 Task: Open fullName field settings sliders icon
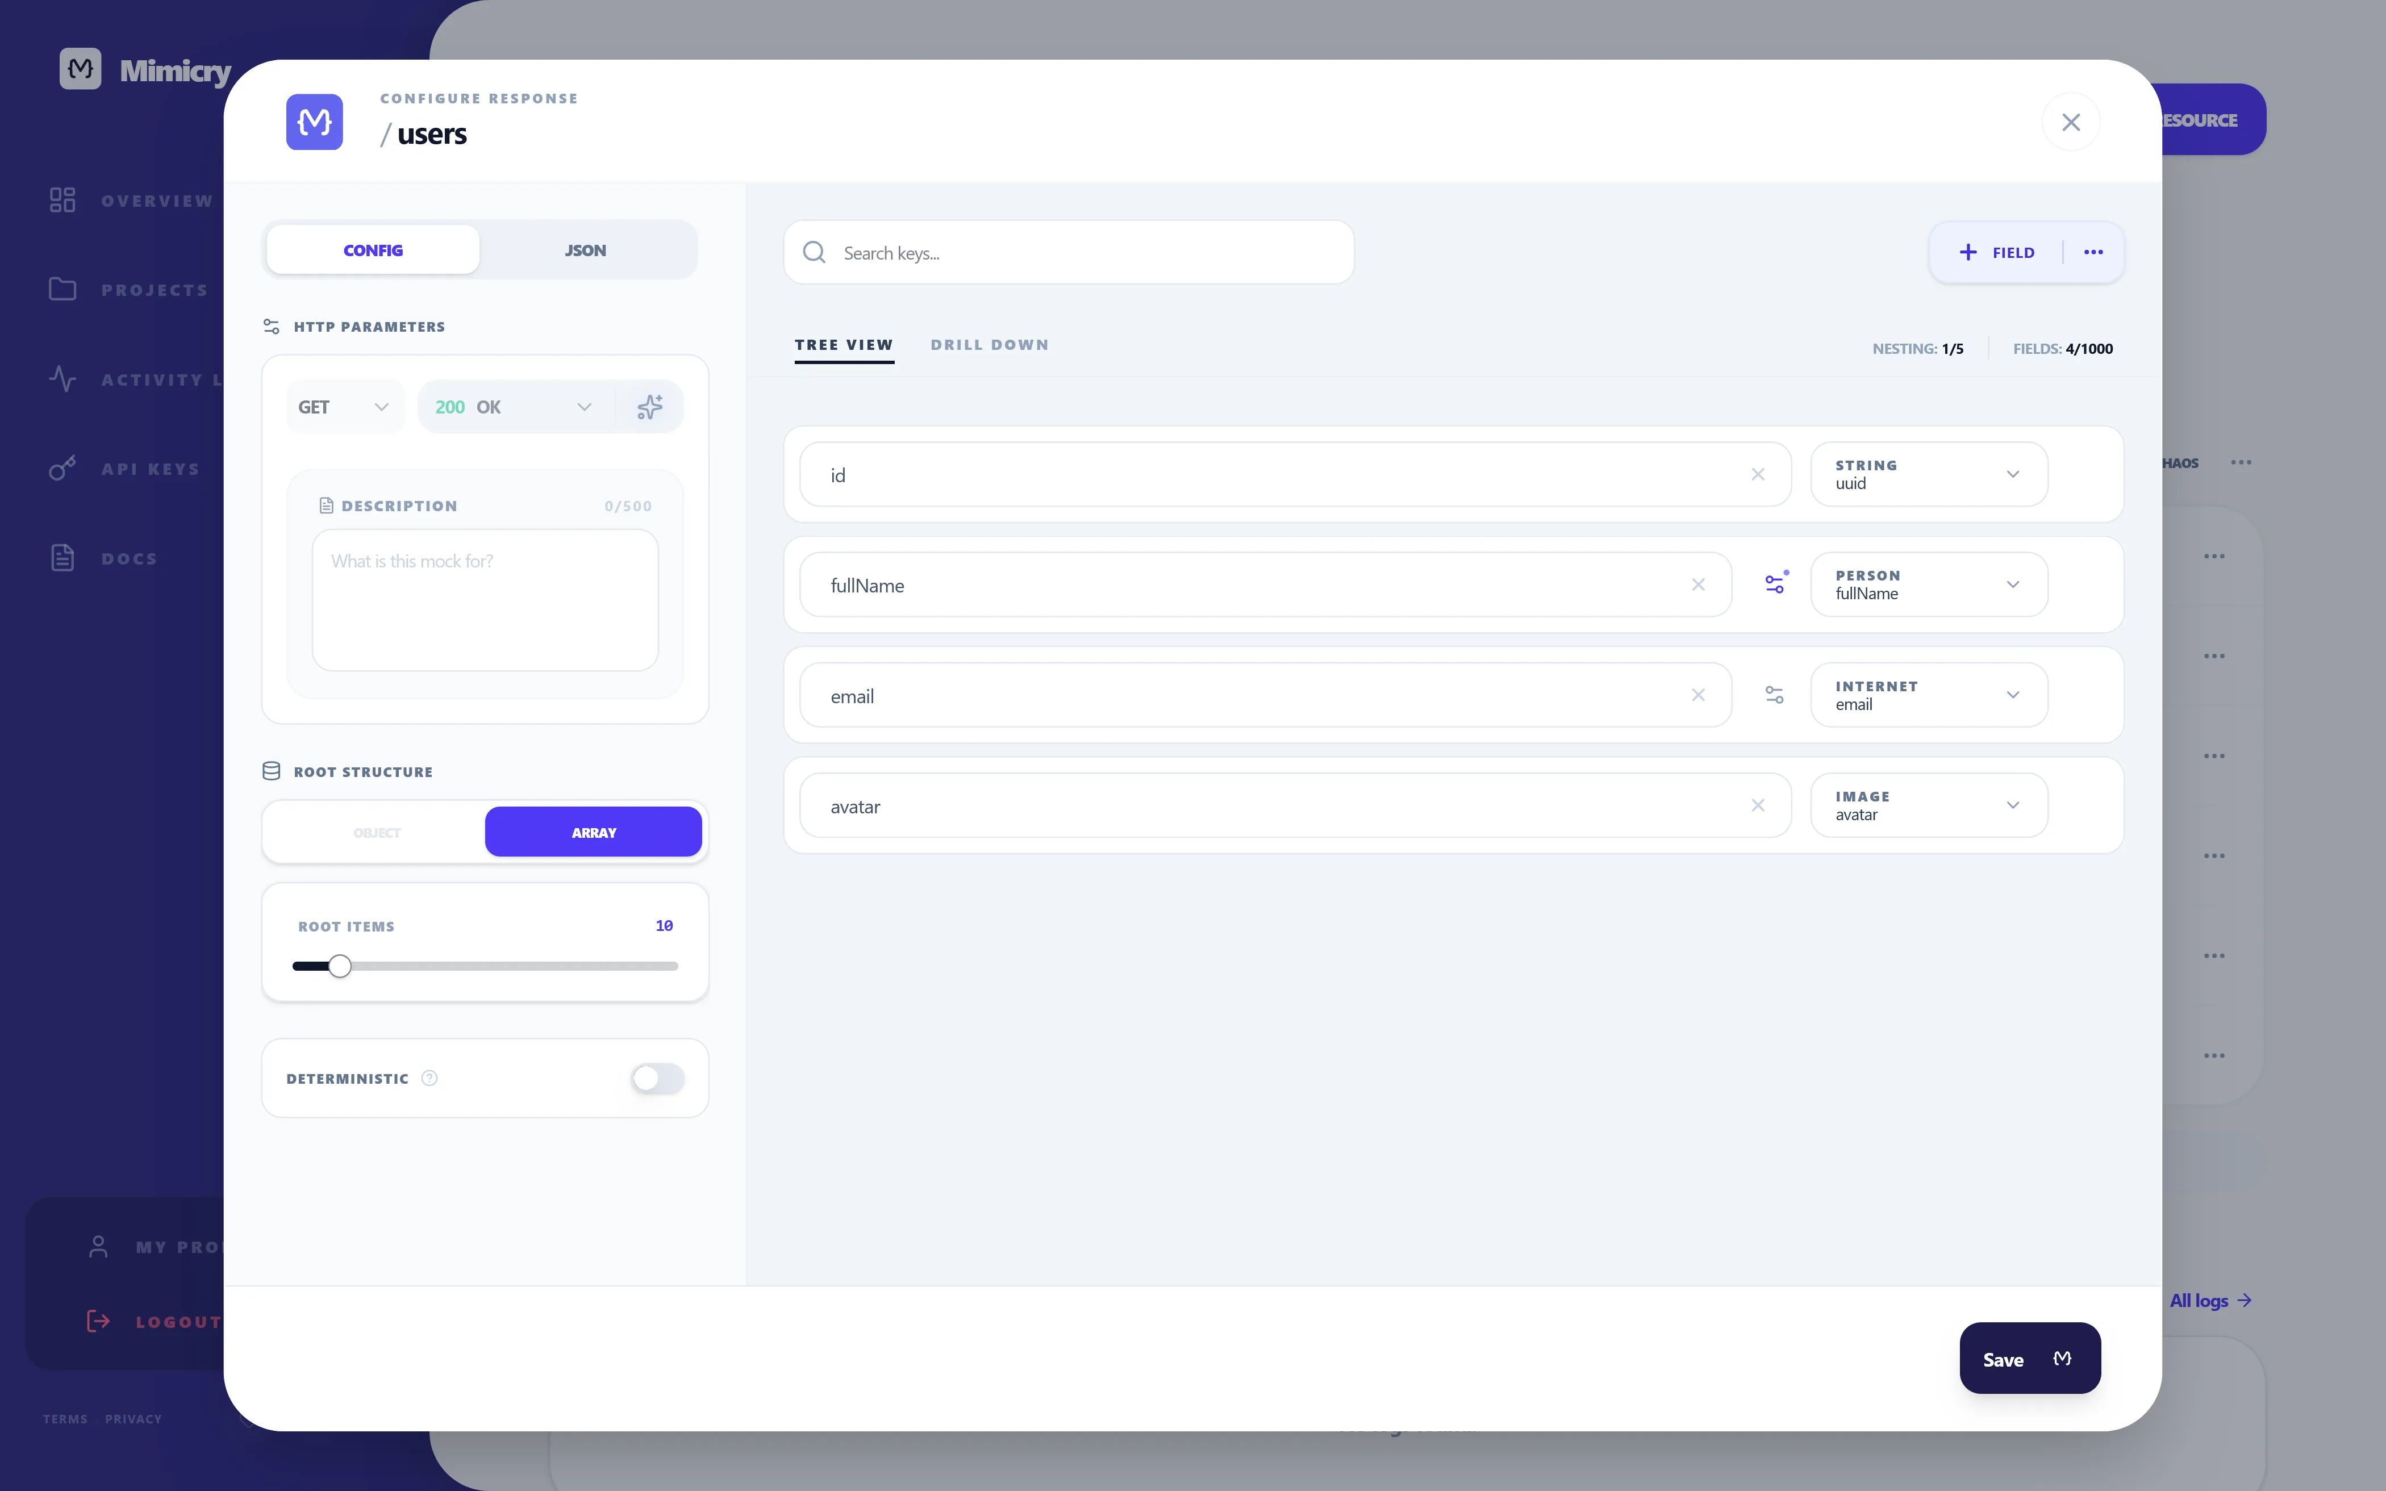click(1775, 584)
